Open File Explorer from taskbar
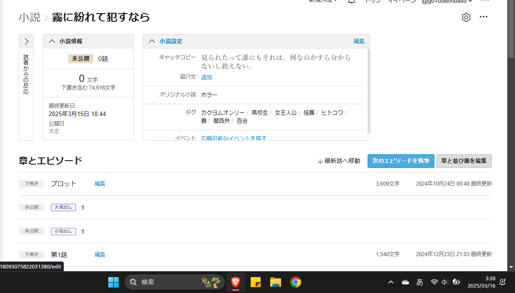 pyautogui.click(x=275, y=283)
